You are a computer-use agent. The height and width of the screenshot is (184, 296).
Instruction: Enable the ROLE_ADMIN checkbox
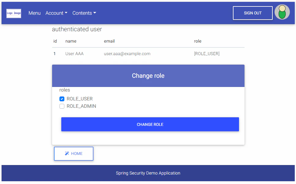coord(62,106)
